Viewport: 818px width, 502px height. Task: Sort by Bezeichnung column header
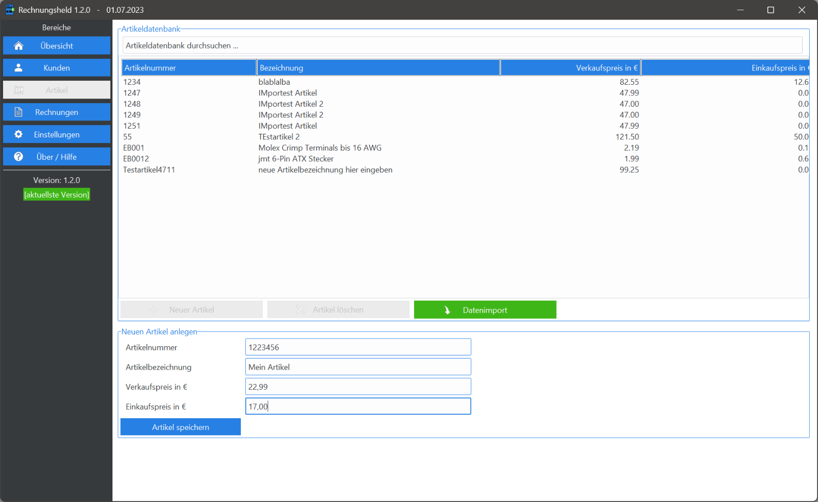378,67
